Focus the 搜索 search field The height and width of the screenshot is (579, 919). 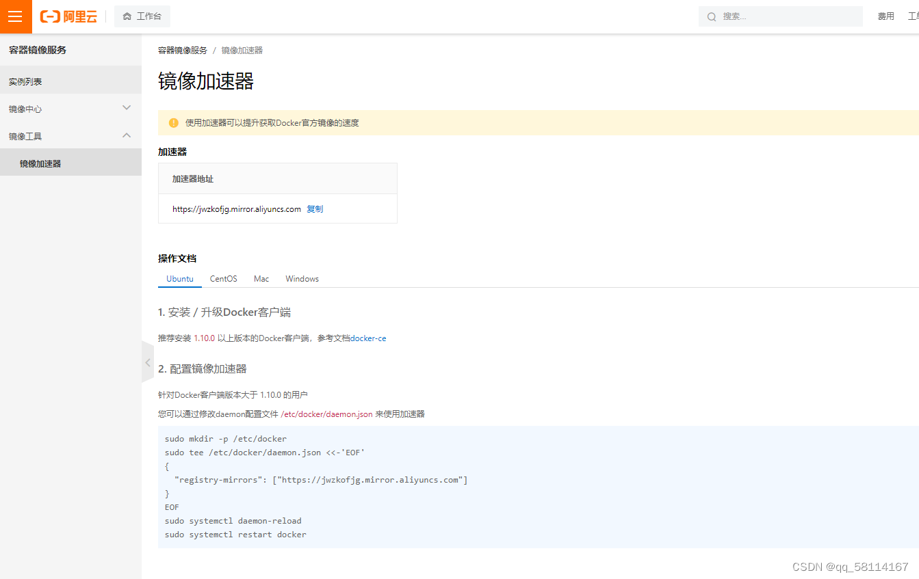click(781, 16)
